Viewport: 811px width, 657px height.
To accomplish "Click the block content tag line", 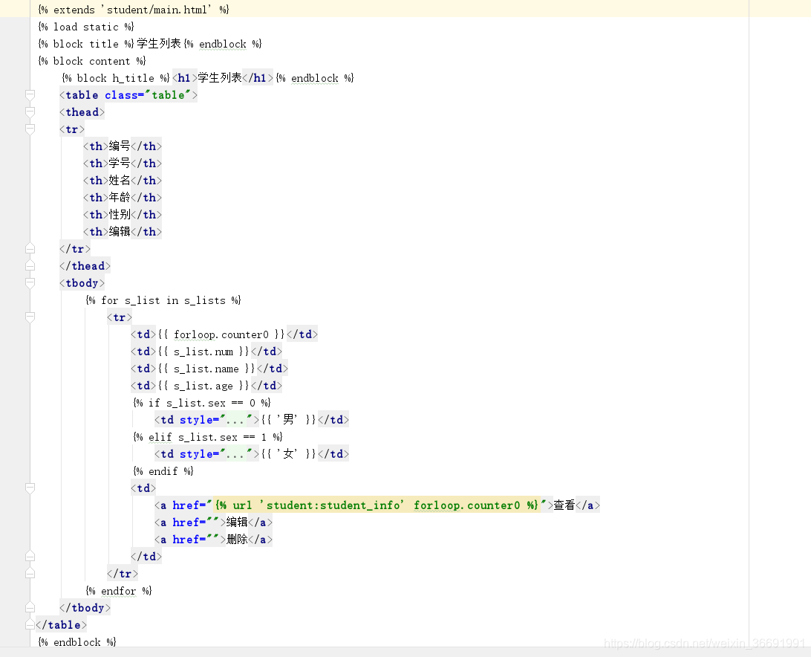I will pyautogui.click(x=92, y=61).
